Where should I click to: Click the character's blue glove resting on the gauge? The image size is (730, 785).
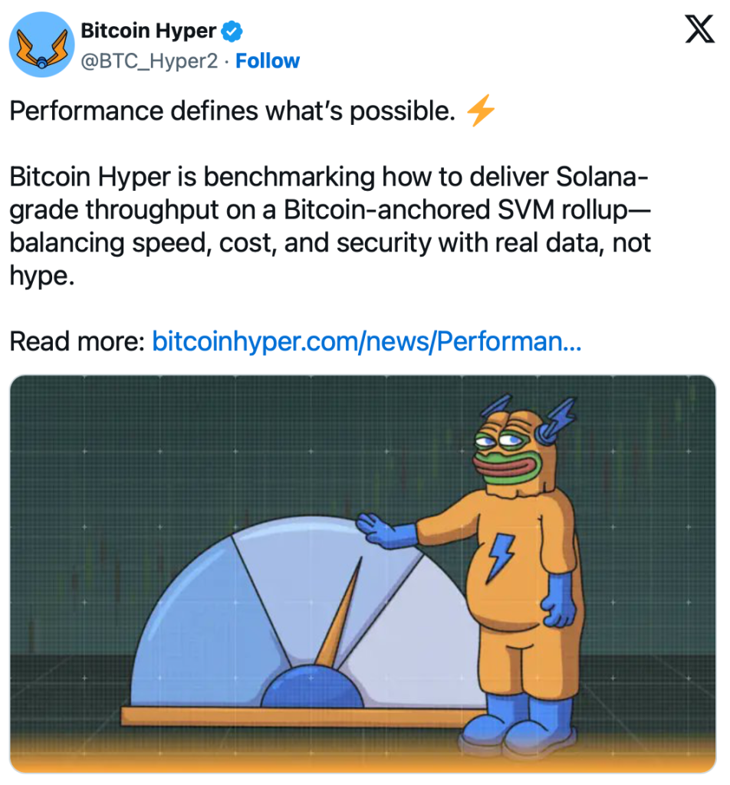point(386,530)
